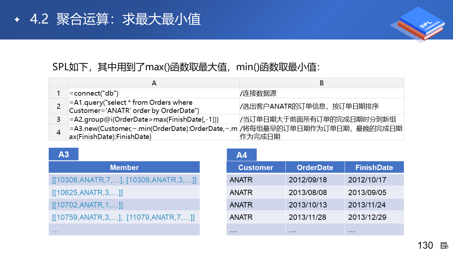Click the FinishDate column header in A4
Screen dimensions: 453x254
(x=374, y=167)
